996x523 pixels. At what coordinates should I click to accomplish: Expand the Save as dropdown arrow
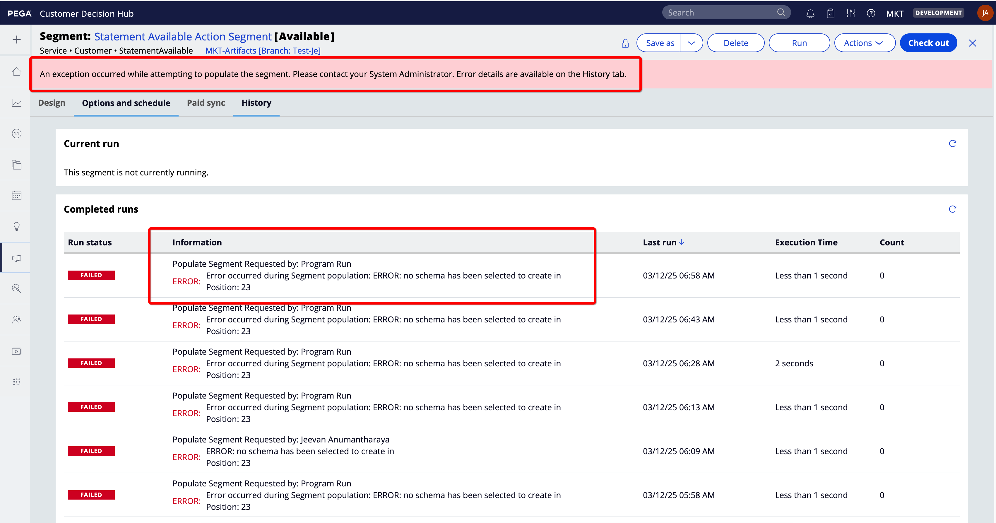click(x=692, y=43)
